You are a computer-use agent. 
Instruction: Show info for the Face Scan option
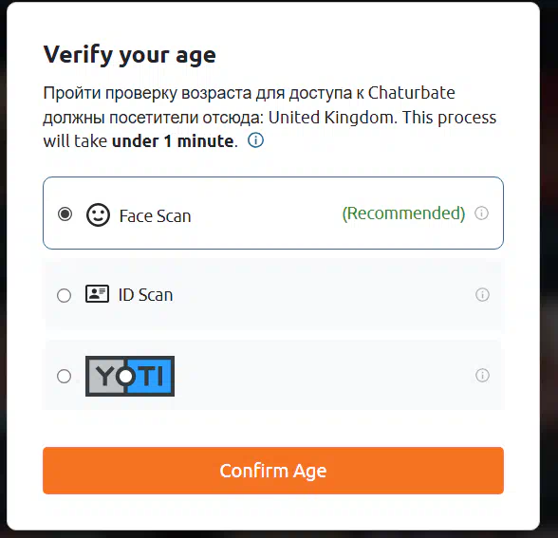pyautogui.click(x=481, y=213)
